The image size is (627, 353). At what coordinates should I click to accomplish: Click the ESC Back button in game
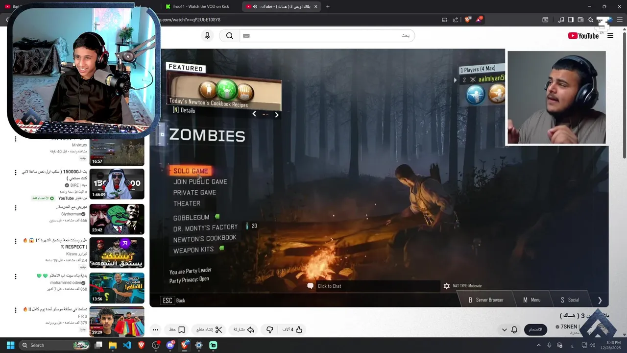click(x=174, y=301)
